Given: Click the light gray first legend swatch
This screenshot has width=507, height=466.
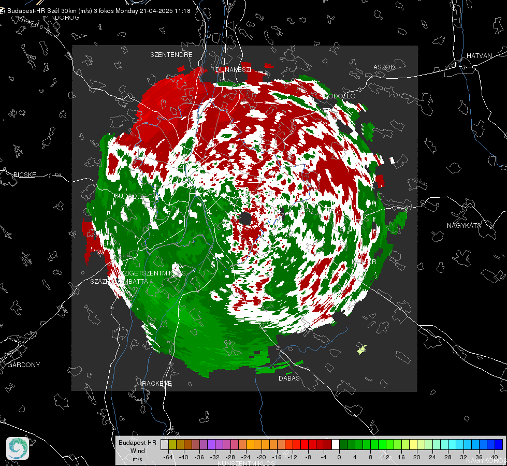Looking at the screenshot, I should point(165,444).
